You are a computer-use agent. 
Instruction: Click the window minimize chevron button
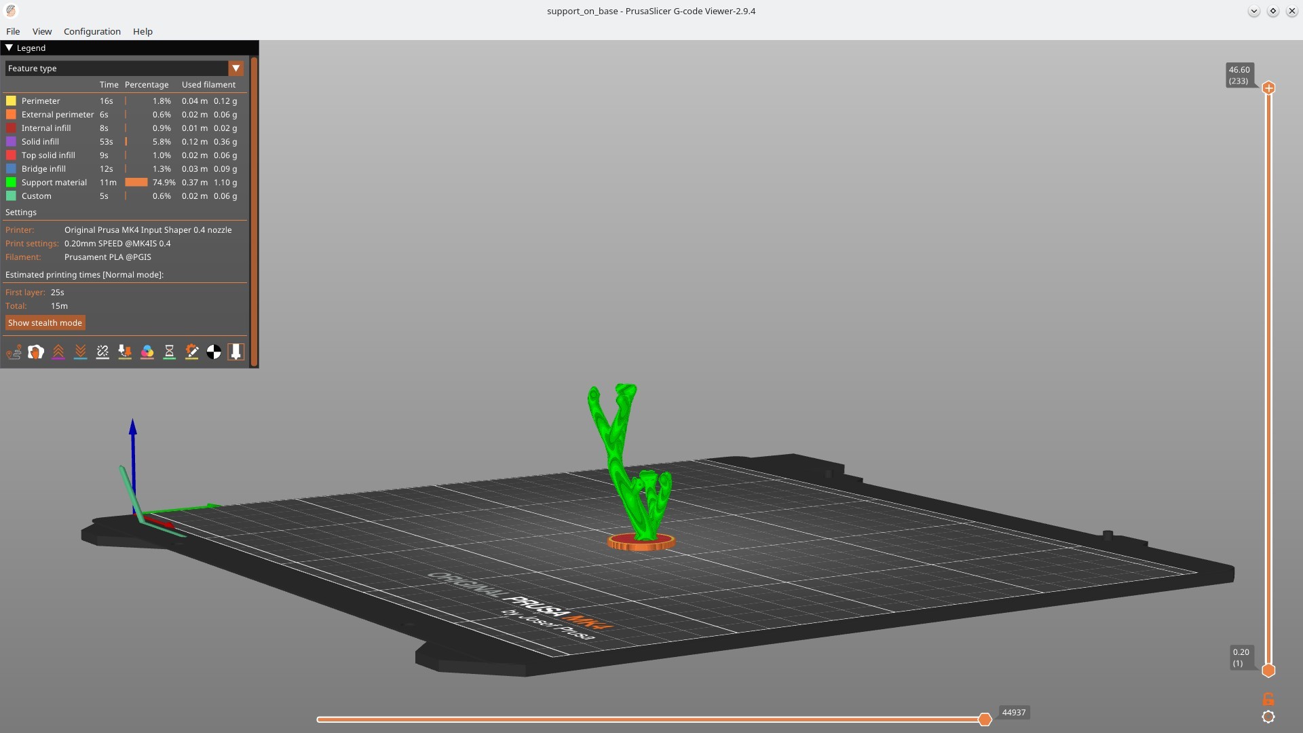pos(1253,11)
